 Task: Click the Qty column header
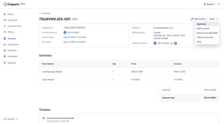[114, 64]
